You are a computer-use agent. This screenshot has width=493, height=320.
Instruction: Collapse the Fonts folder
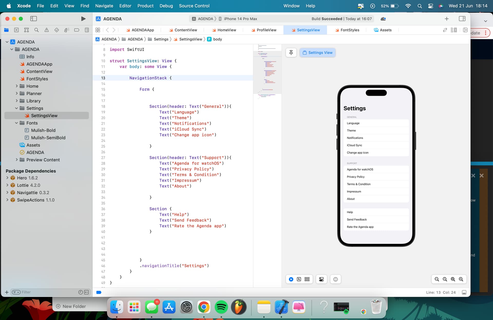(x=17, y=123)
